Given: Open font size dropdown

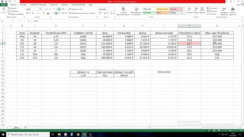Looking at the screenshot, I should coord(44,9).
